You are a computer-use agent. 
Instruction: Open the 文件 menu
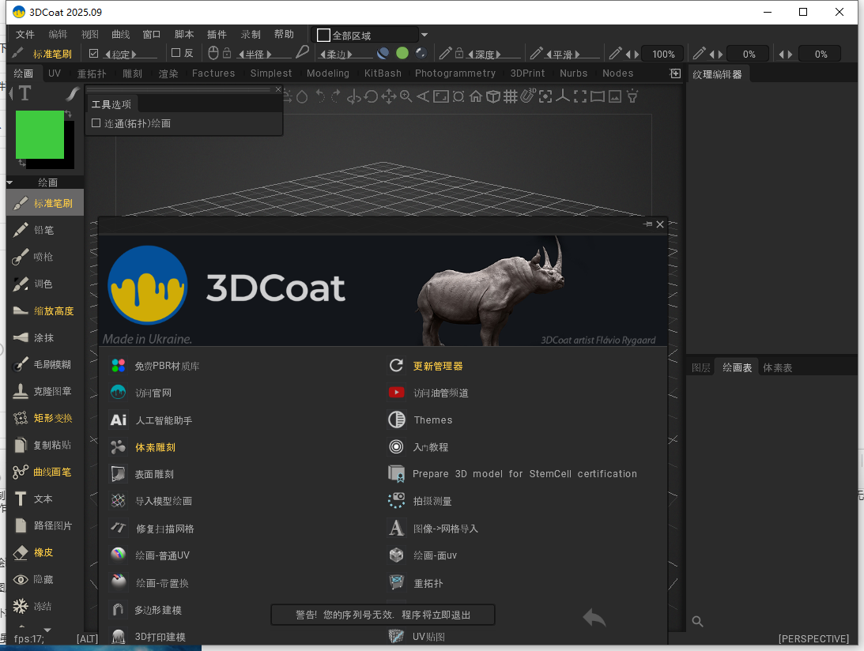click(25, 34)
